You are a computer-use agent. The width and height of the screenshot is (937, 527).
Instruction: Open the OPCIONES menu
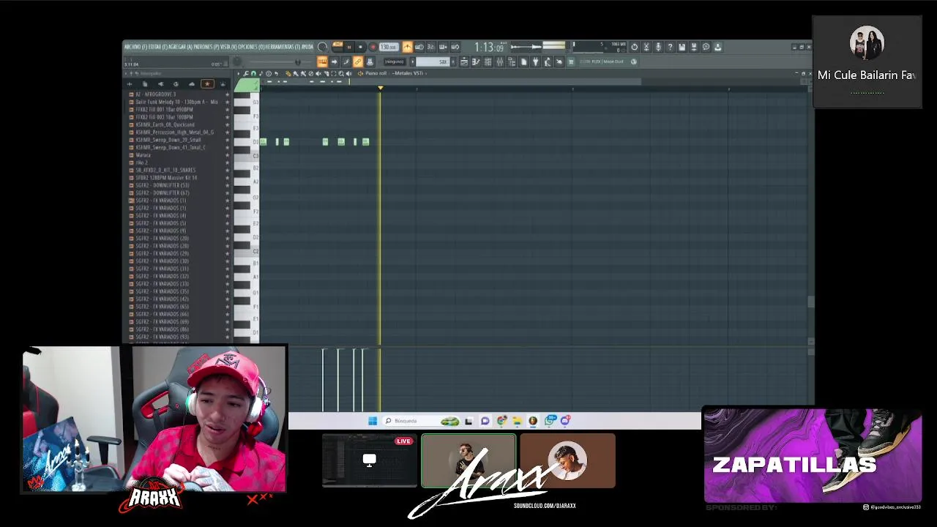tap(251, 47)
